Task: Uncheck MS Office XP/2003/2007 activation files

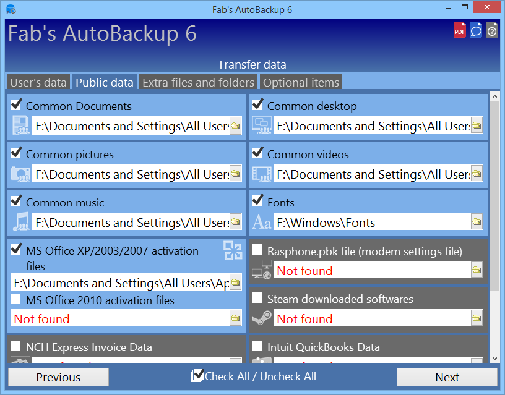Action: (16, 249)
